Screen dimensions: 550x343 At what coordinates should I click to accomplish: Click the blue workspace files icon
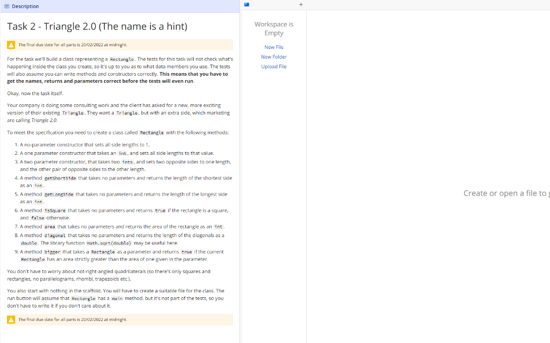[x=246, y=4]
